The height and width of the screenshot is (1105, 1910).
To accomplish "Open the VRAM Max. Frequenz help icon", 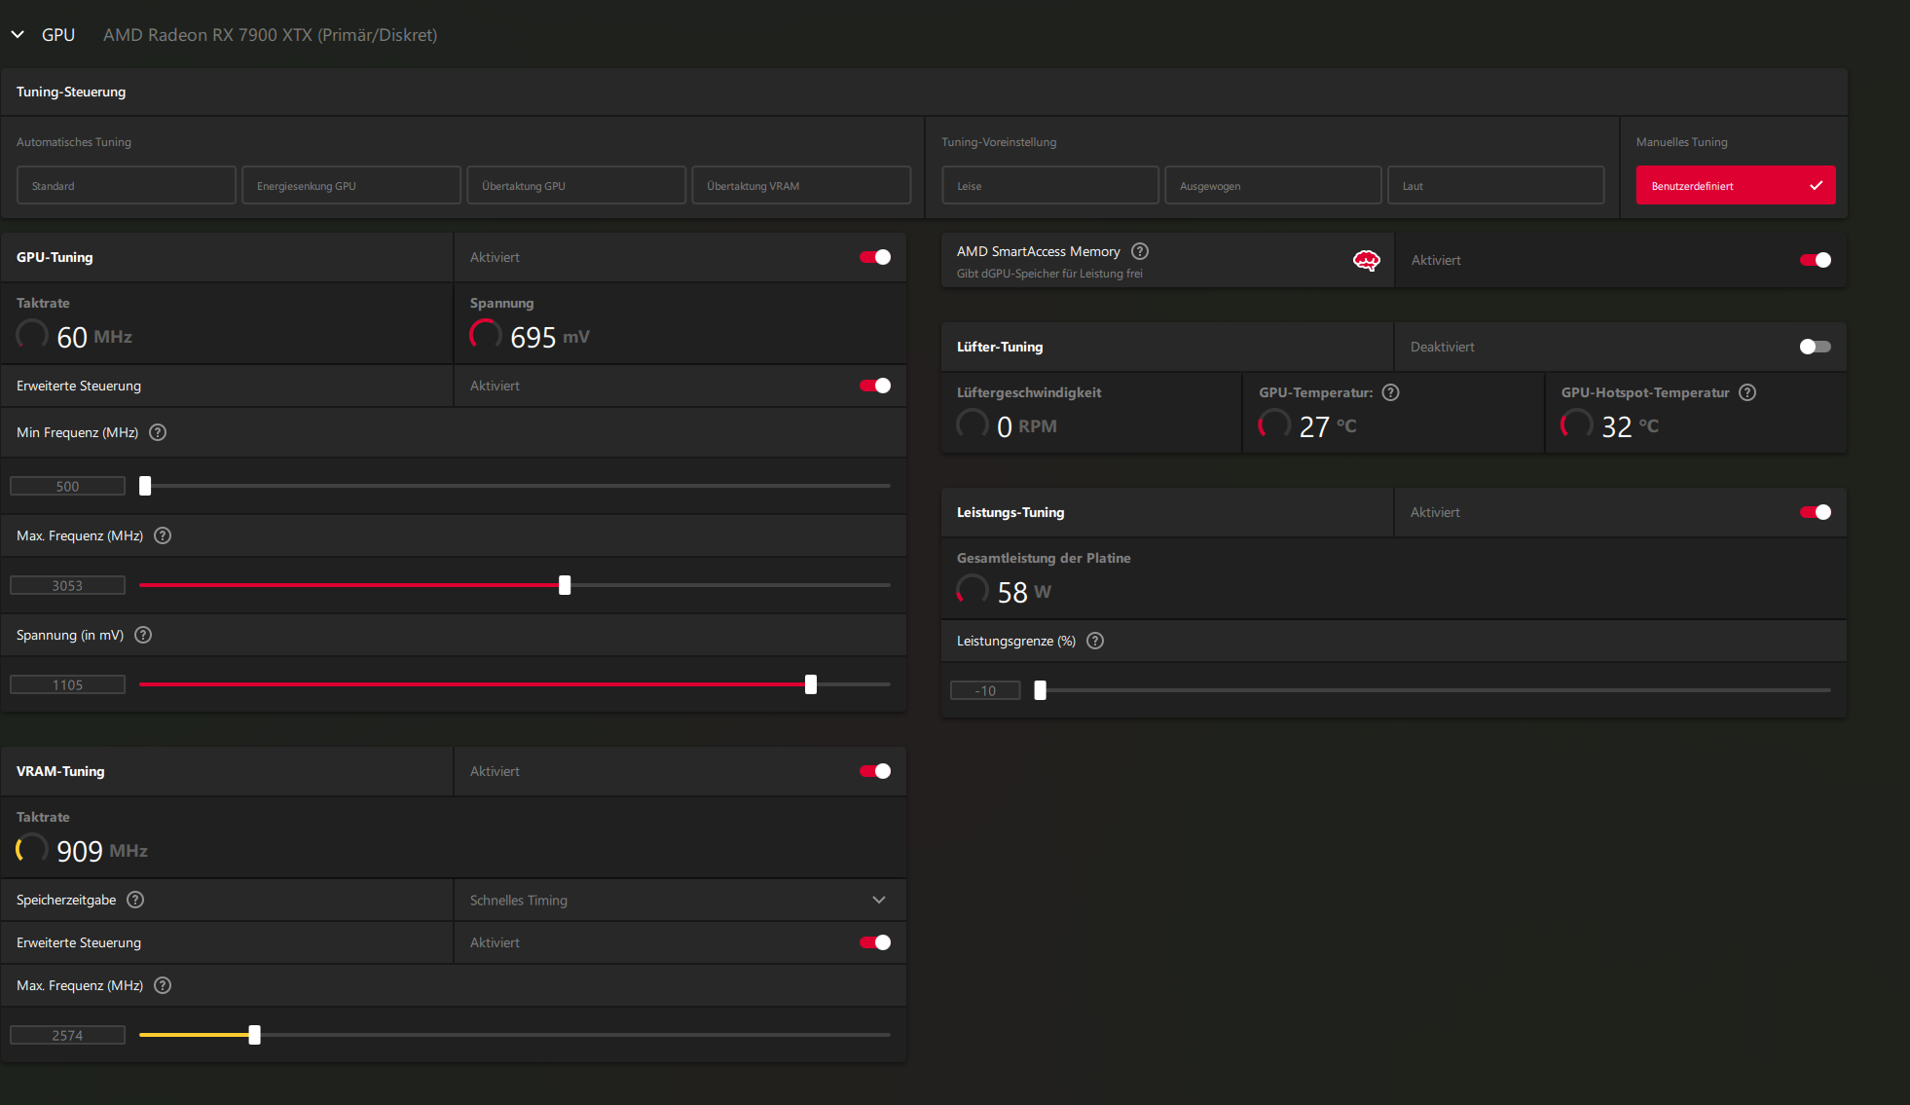I will point(163,985).
